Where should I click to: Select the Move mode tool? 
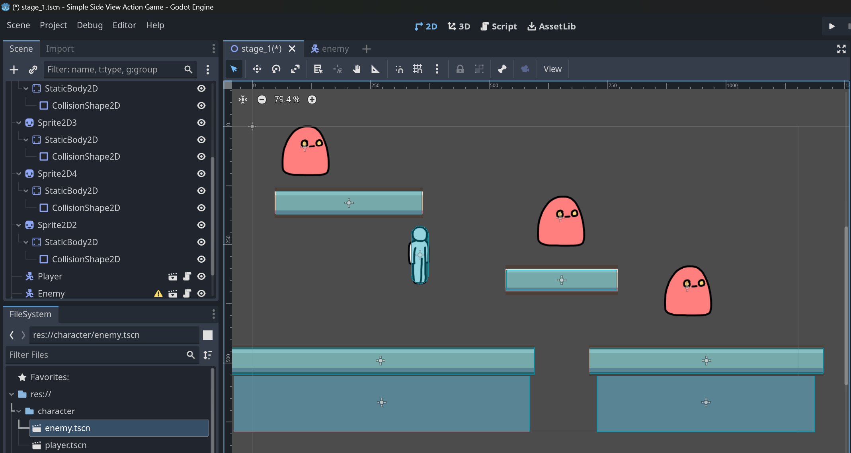pyautogui.click(x=257, y=69)
